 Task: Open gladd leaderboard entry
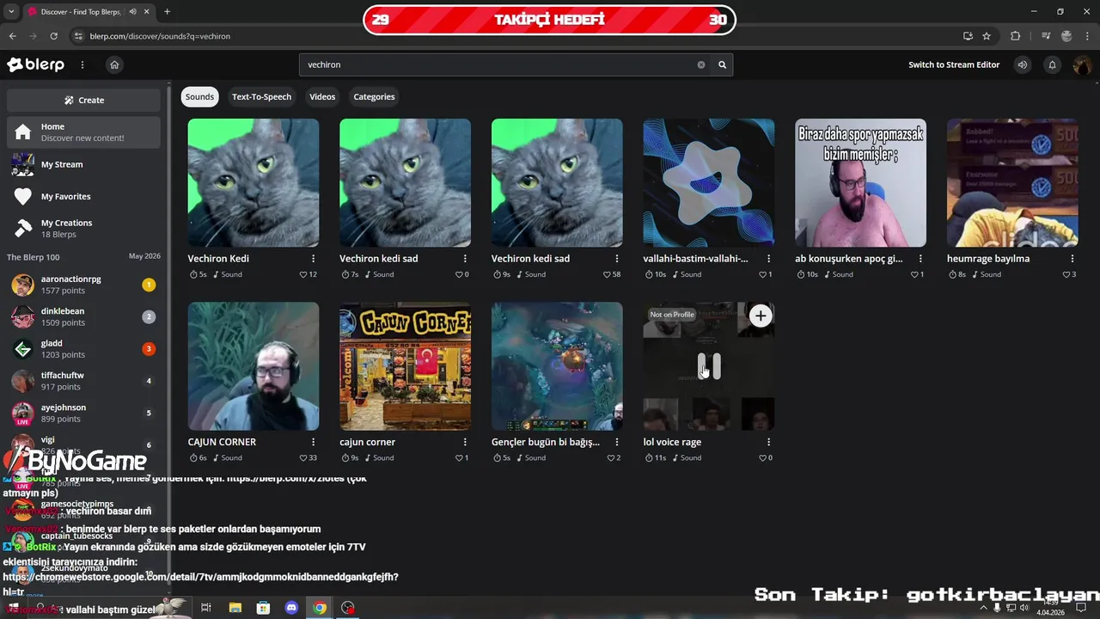click(83, 349)
